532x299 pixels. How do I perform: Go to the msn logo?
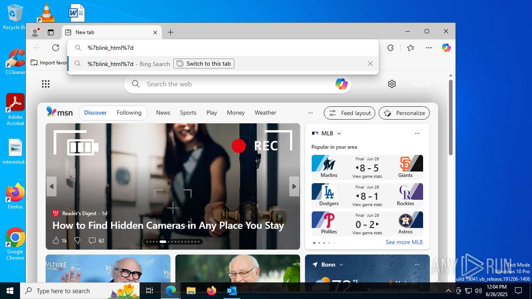tap(59, 112)
